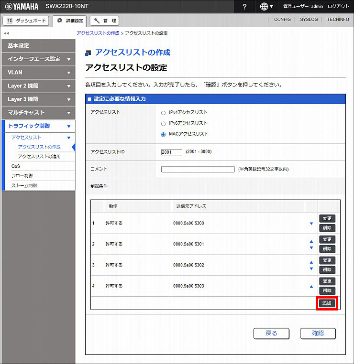Click 変更 button for rule 2
Screen dimensions: 354x364
tap(327, 239)
